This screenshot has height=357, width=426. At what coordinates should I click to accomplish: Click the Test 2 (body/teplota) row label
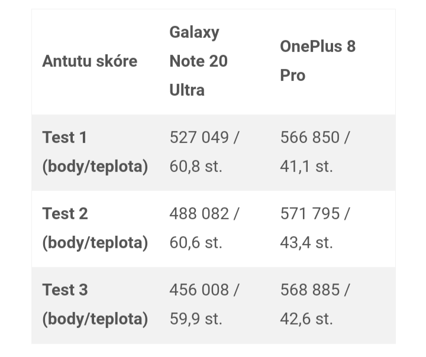(95, 228)
